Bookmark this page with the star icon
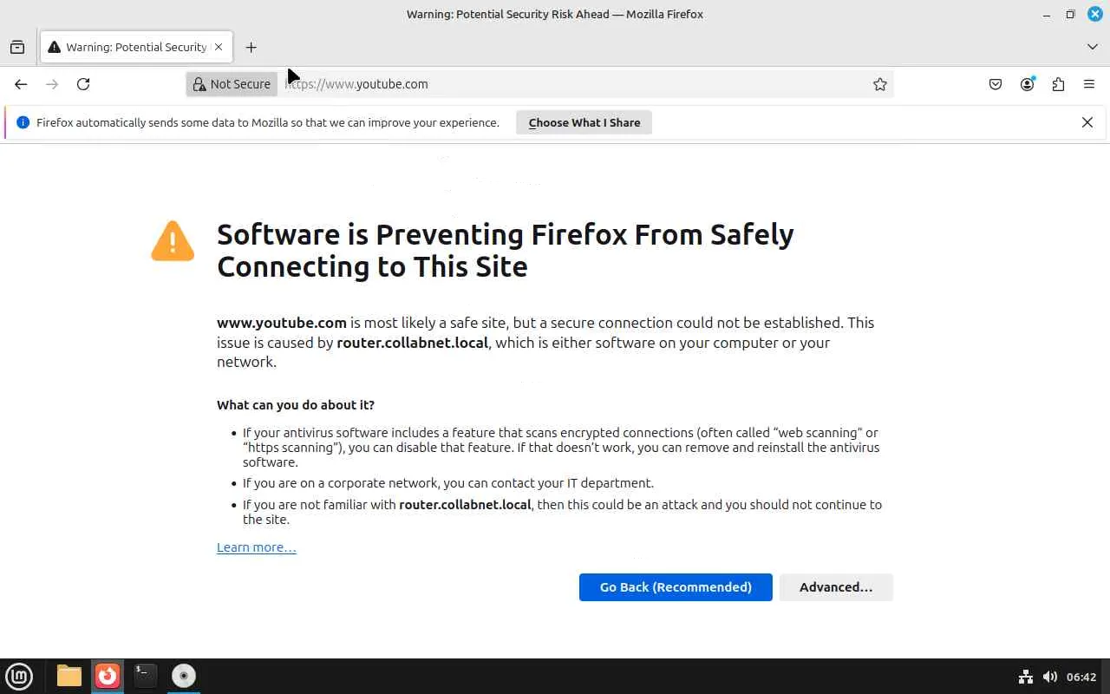1110x694 pixels. coord(880,84)
